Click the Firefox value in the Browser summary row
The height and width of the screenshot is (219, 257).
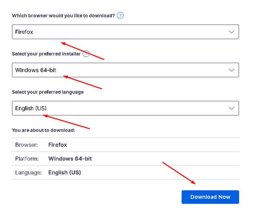click(x=58, y=145)
